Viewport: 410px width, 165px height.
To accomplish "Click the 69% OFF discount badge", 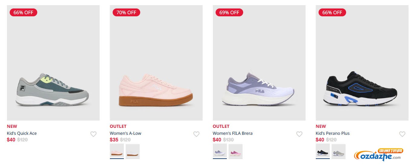I will coord(229,12).
